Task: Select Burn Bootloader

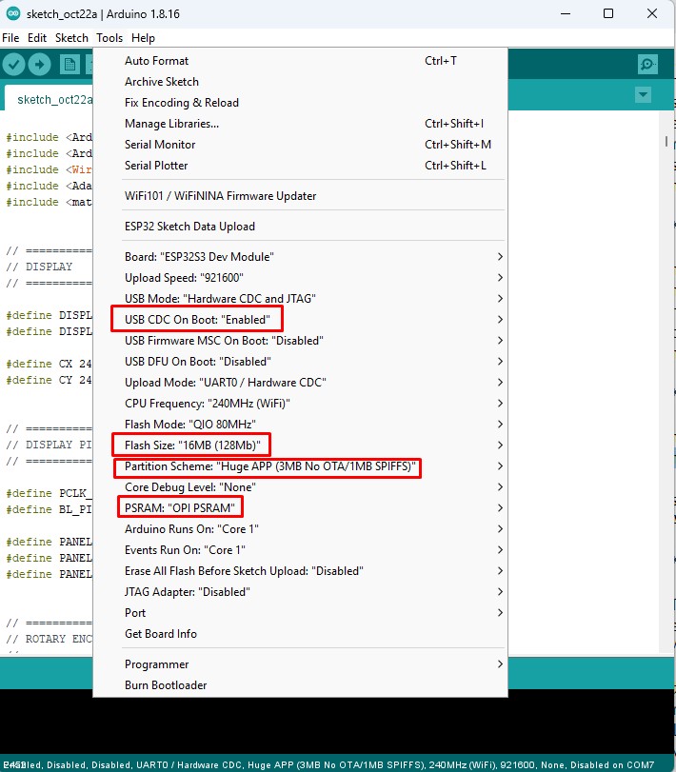Action: tap(300, 685)
